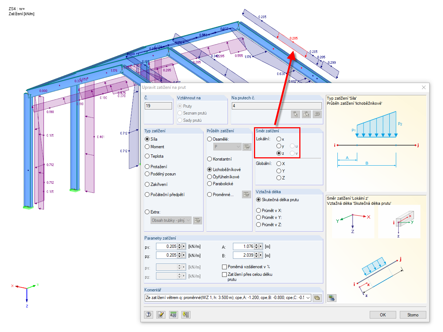Image resolution: width=443 pixels, height=332 pixels.
Task: Click the spinner arrows of B field
Action: (x=257, y=255)
